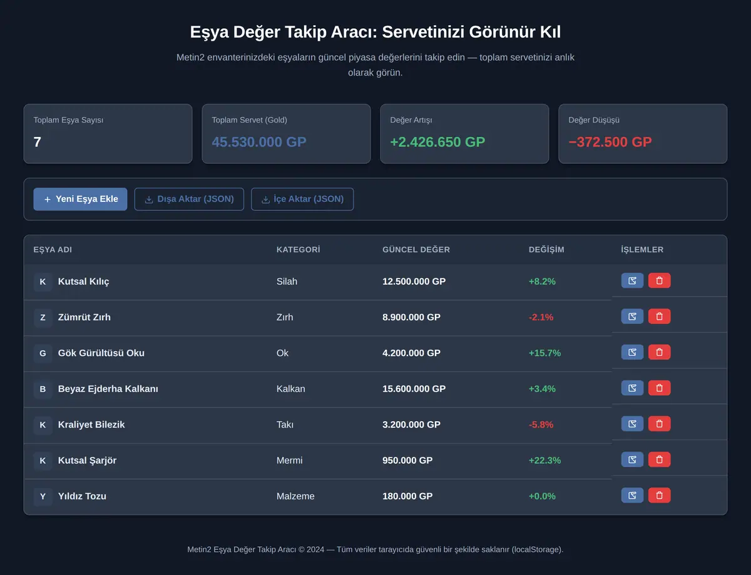Click the Değer Düşüşü card label
This screenshot has height=575, width=751.
594,120
